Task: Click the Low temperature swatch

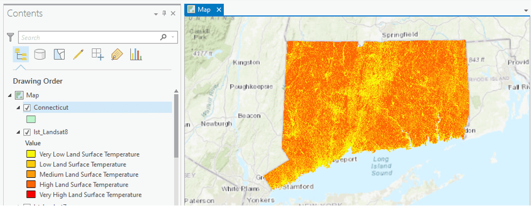Action: pos(31,164)
